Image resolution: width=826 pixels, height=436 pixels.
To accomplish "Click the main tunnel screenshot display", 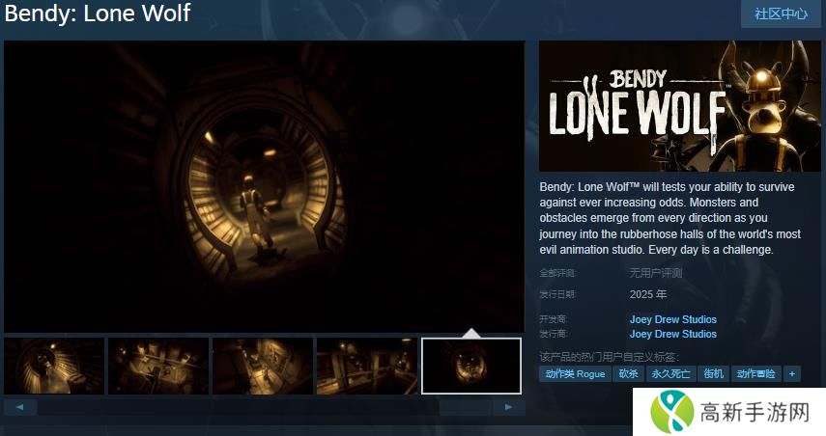I will pos(264,186).
